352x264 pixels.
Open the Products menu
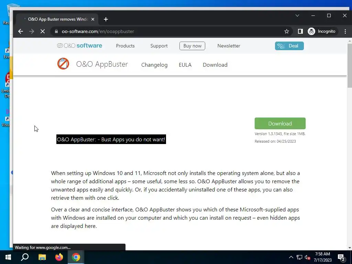click(125, 46)
